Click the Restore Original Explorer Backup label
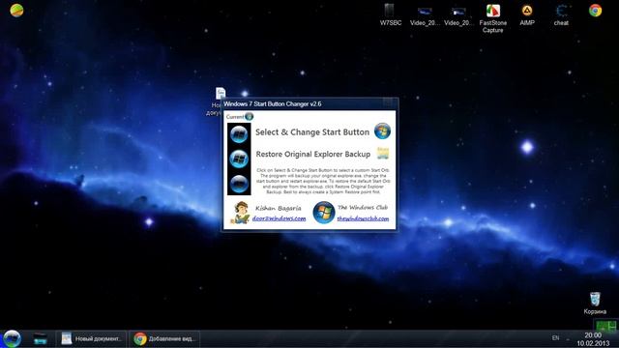The image size is (619, 348). coord(313,155)
